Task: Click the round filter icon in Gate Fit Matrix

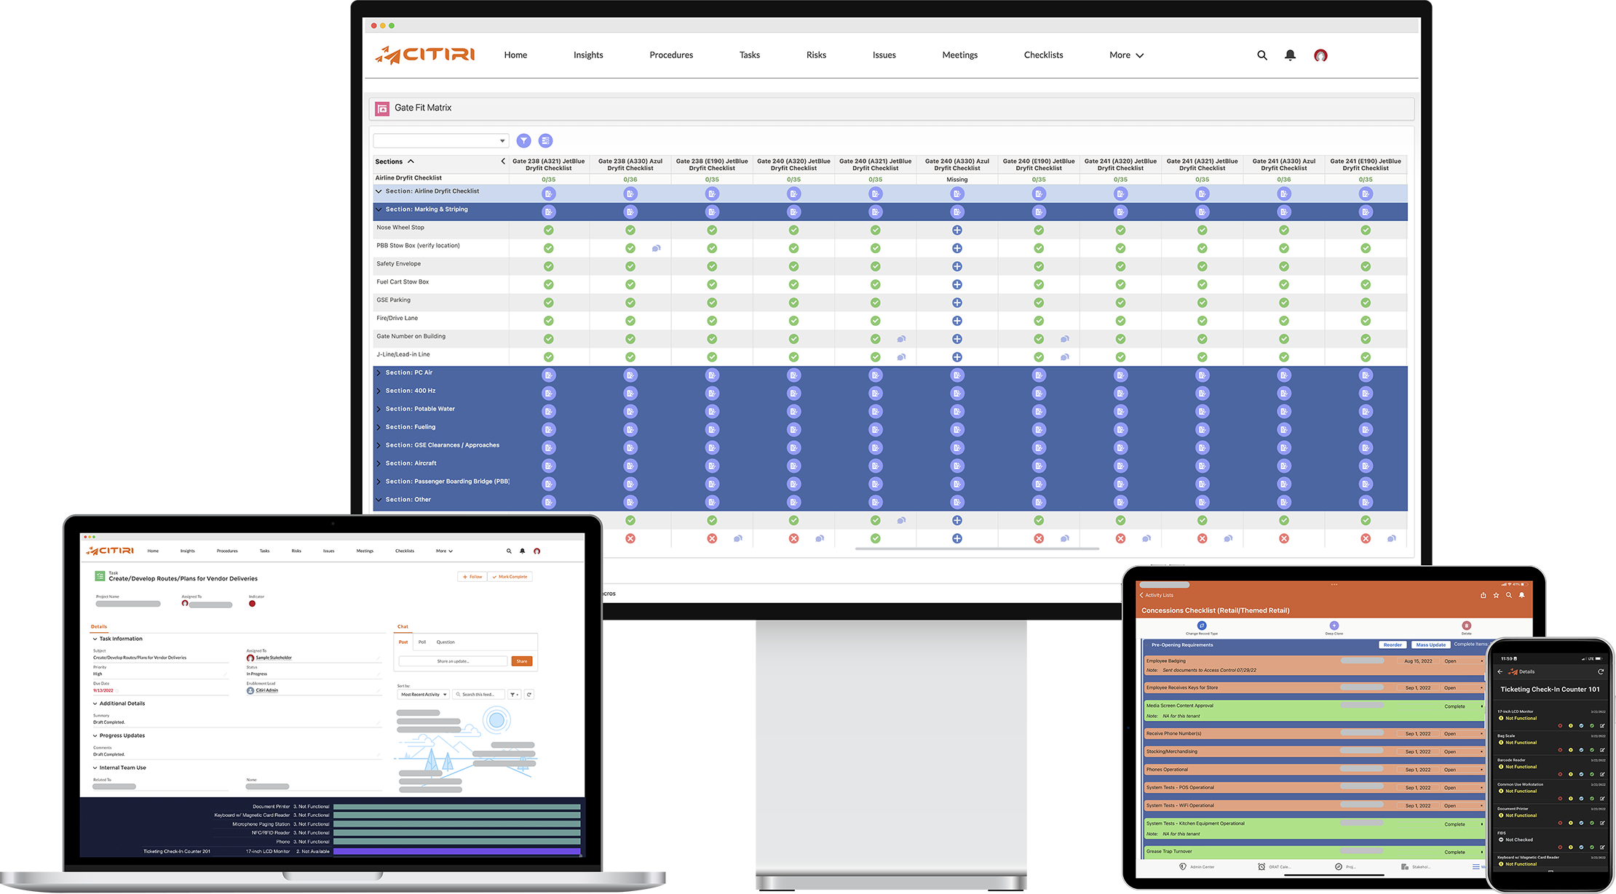Action: tap(523, 140)
